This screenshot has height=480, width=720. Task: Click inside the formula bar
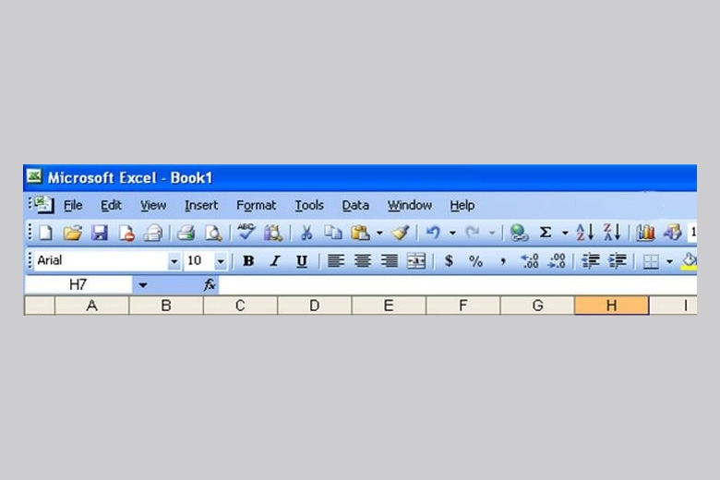(x=457, y=285)
